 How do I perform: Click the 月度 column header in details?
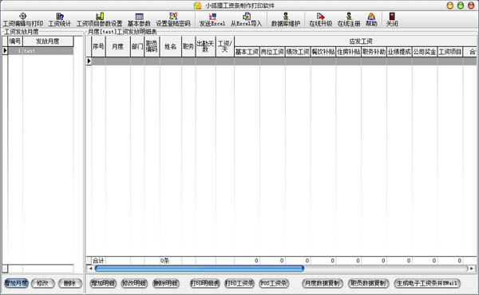point(118,47)
